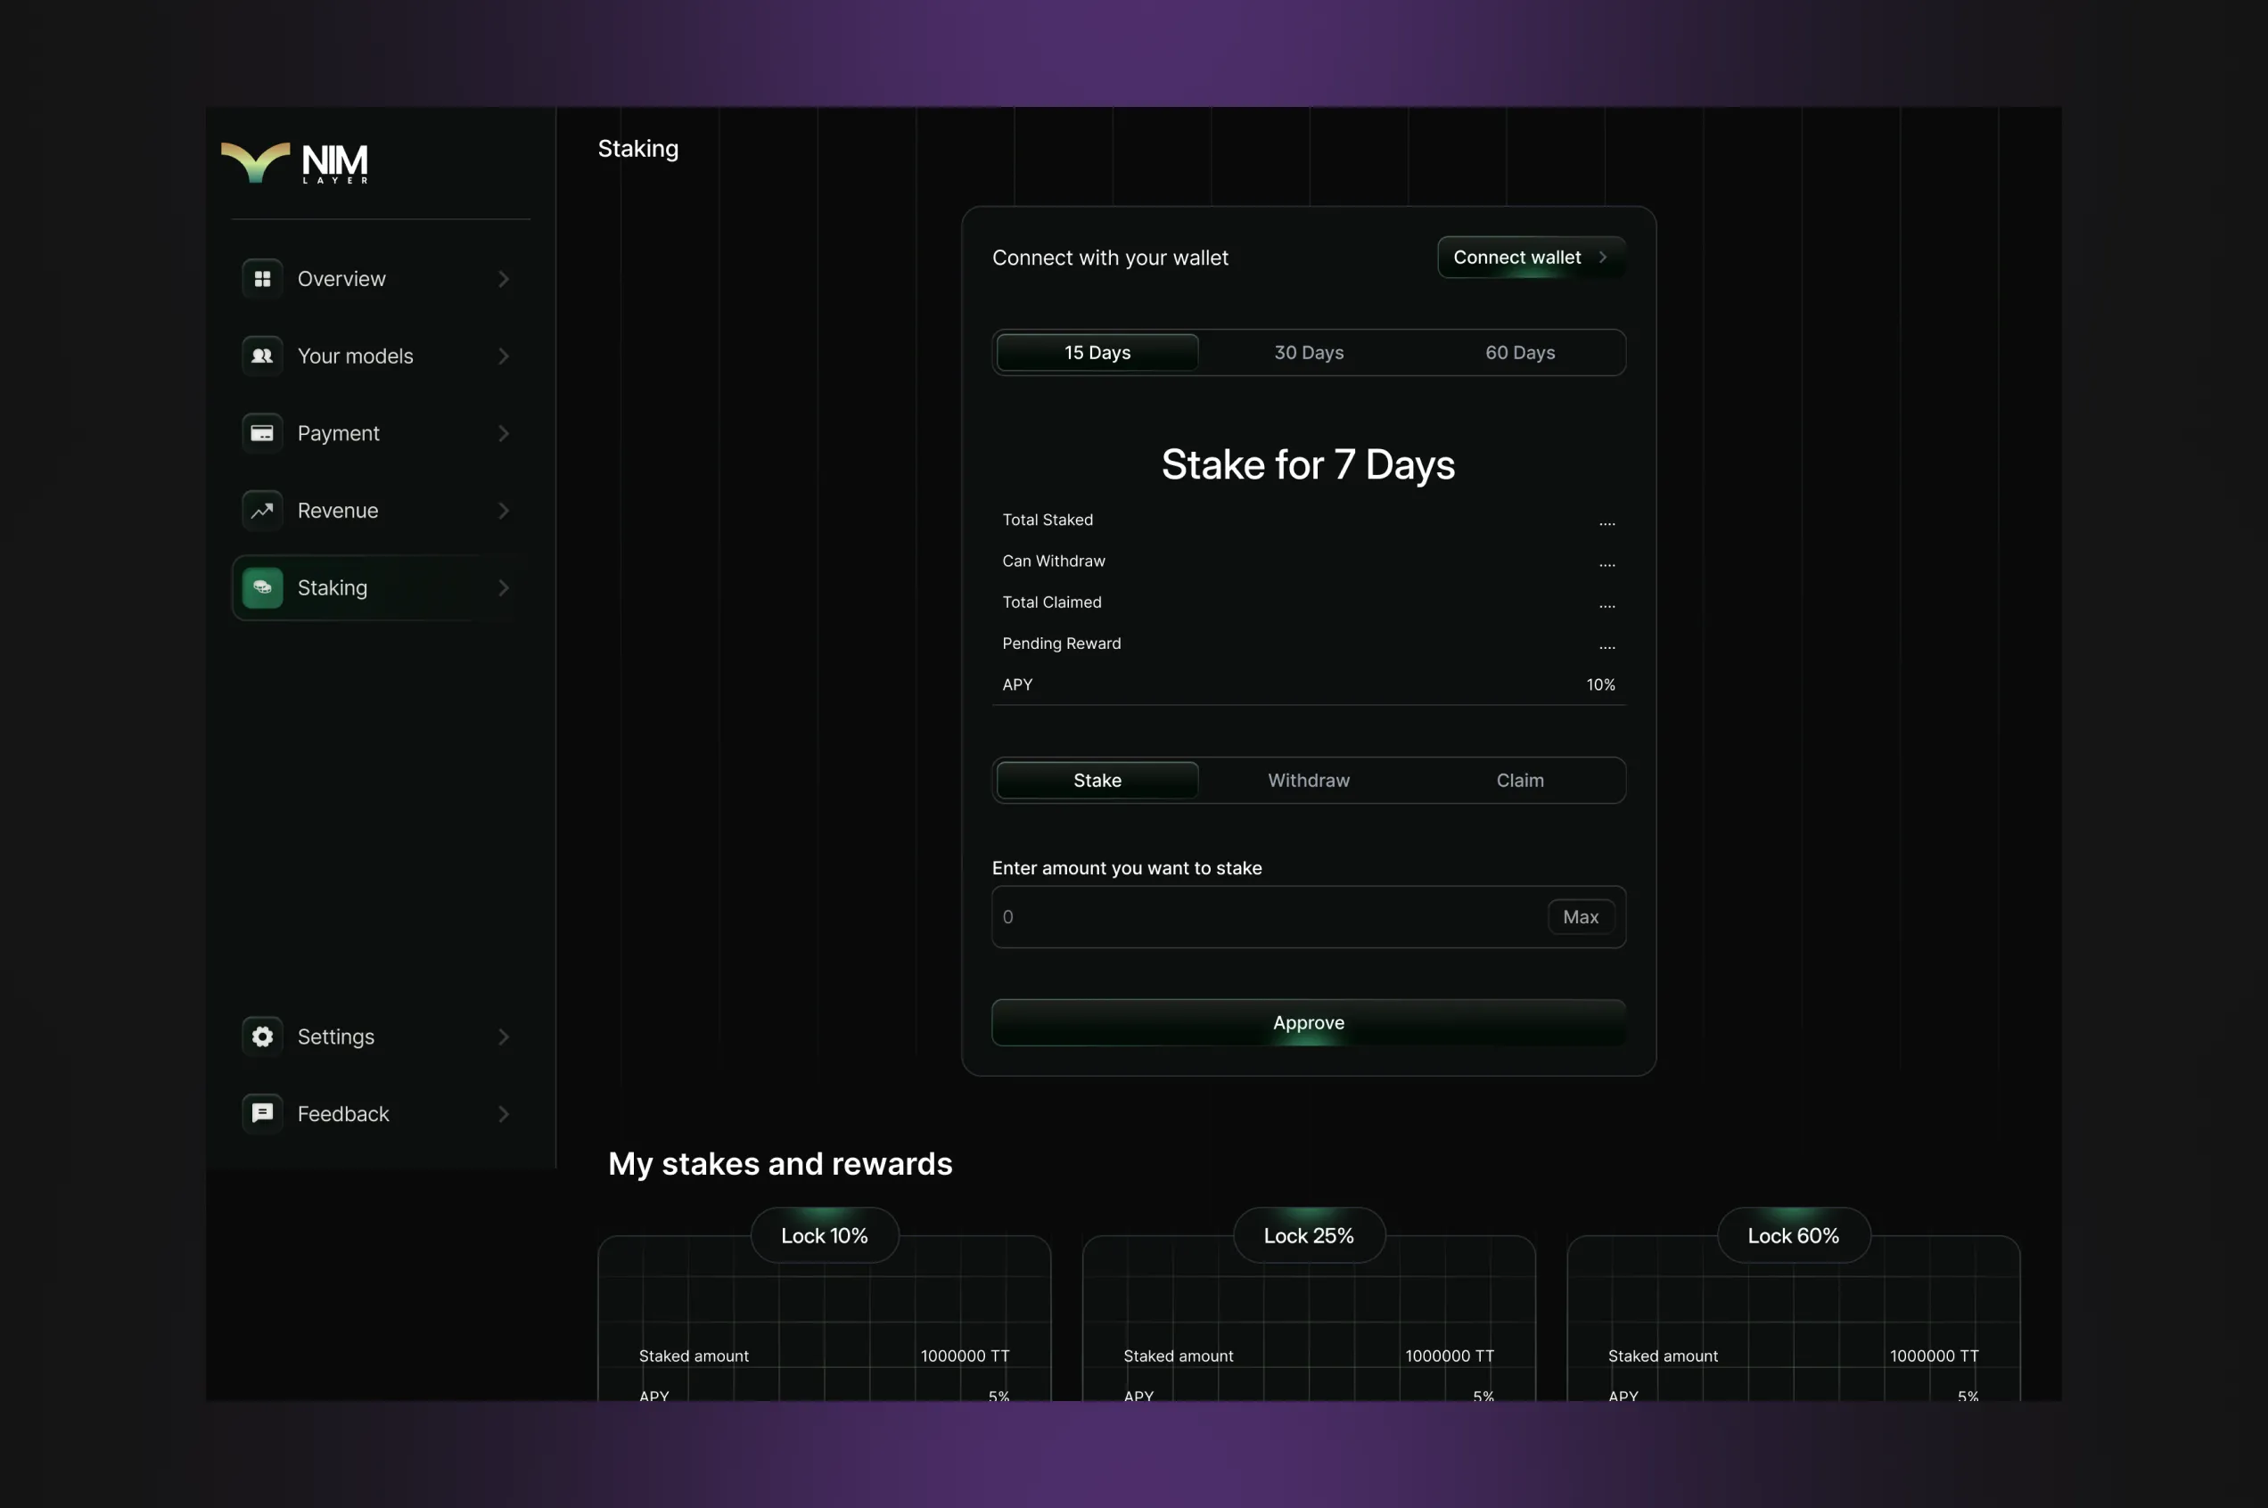Expand the Revenue sidebar chevron
This screenshot has height=1508, width=2268.
tap(503, 511)
